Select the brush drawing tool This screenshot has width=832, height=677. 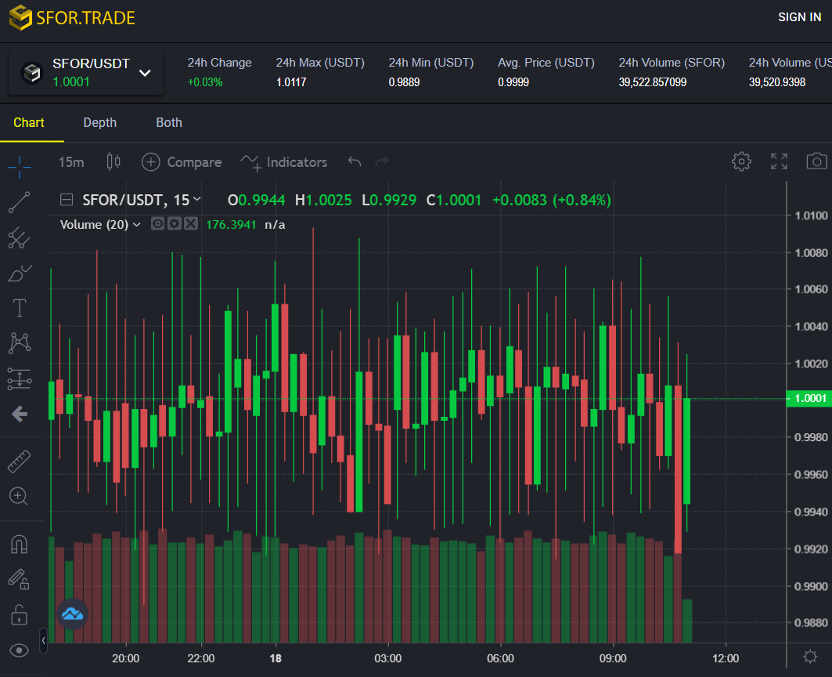[20, 273]
